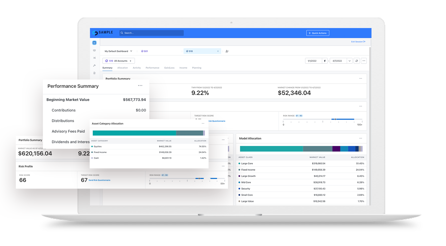
Task: Click the Advisory Fees Paid row
Action: pos(68,131)
